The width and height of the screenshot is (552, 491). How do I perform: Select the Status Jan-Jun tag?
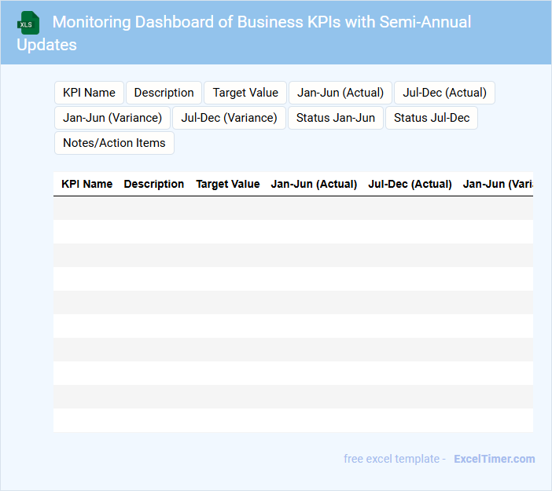click(x=336, y=118)
